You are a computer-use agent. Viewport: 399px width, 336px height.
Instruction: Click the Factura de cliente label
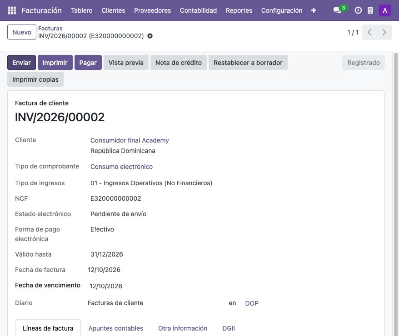coord(42,103)
